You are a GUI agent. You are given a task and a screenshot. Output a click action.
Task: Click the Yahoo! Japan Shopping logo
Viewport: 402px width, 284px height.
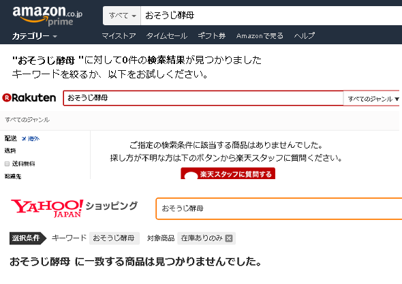74,208
